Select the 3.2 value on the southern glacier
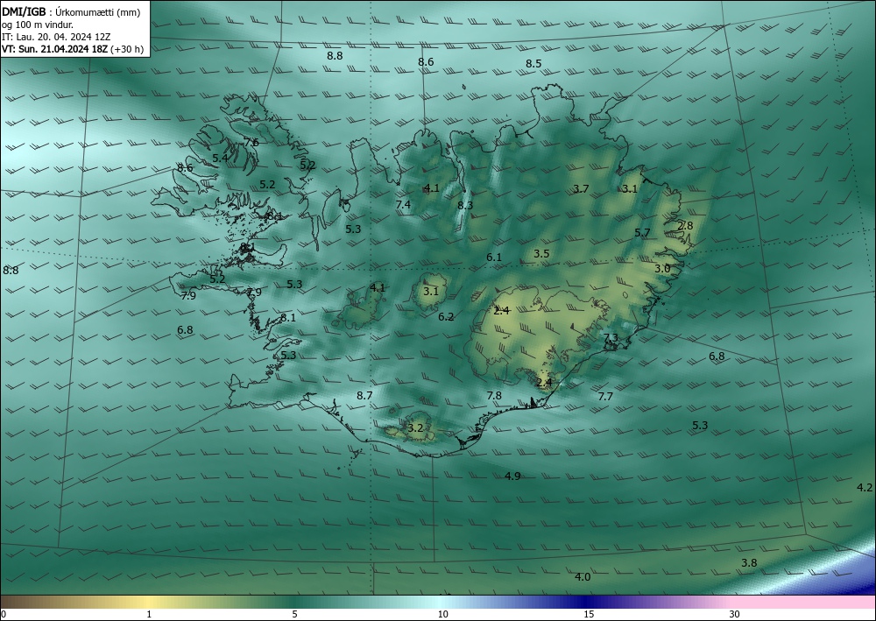Screen dimensions: 876x621 click(x=415, y=428)
